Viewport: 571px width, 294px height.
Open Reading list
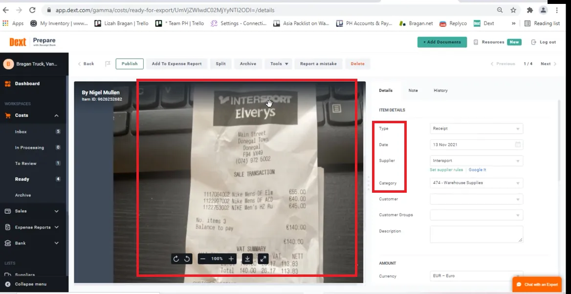click(542, 23)
